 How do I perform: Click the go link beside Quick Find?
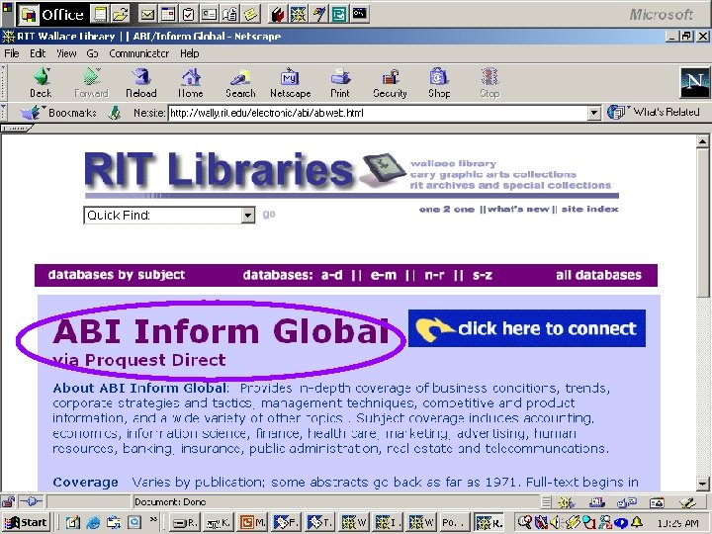[269, 214]
